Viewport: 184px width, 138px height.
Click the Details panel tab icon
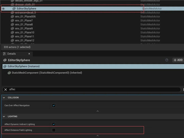[5, 54]
